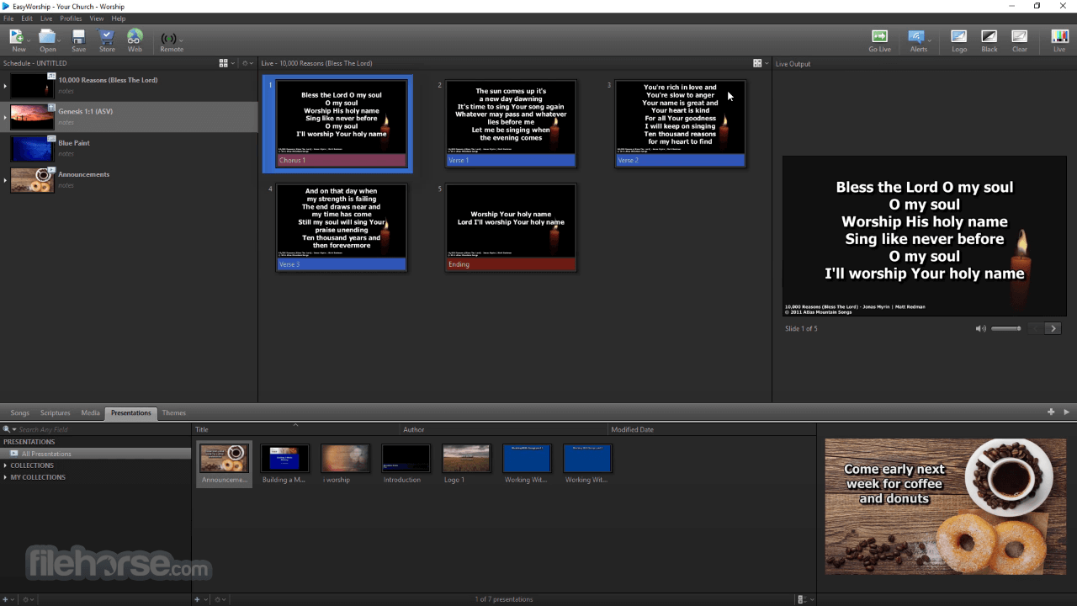Select the Blue Paint schedule item
This screenshot has height=606, width=1077.
[x=129, y=148]
